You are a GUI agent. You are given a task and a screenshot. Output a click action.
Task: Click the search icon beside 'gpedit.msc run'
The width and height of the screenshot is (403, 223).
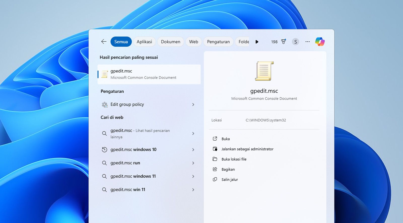(x=104, y=163)
